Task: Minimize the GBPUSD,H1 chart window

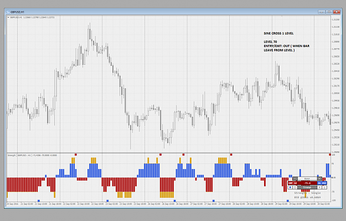Action: pos(322,12)
